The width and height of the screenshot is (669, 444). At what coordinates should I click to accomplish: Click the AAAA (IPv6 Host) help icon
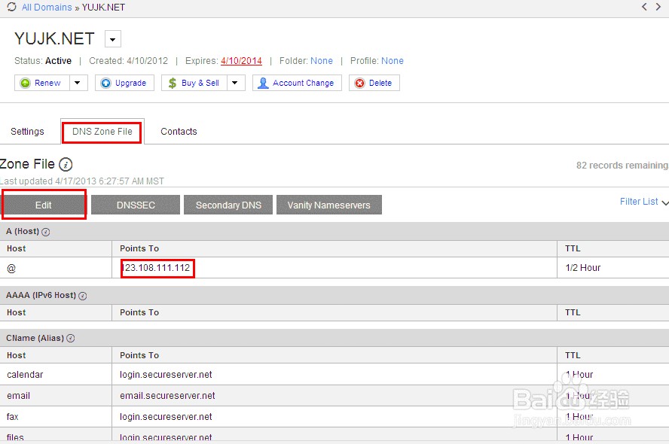[83, 296]
